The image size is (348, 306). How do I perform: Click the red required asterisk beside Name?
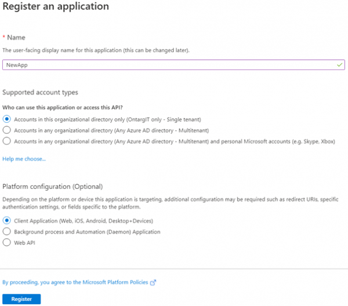[x=4, y=37]
